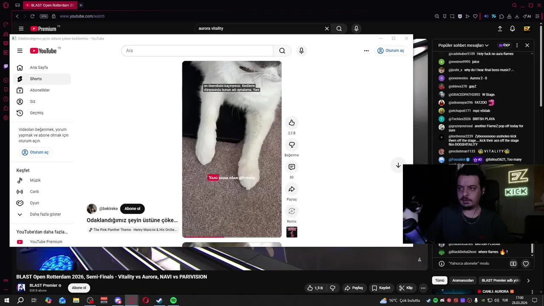The image size is (544, 306).
Task: Click the 0XP badge in the chat header
Action: 504,45
